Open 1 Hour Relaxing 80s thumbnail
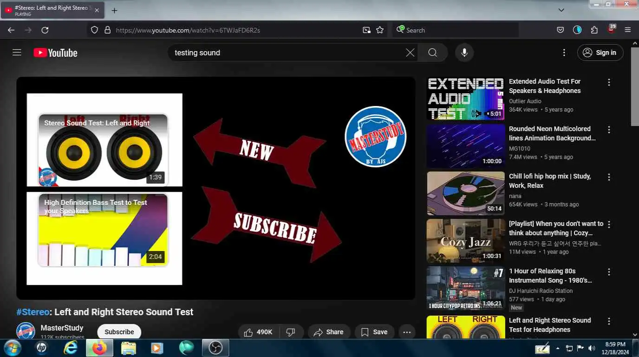 tap(466, 288)
